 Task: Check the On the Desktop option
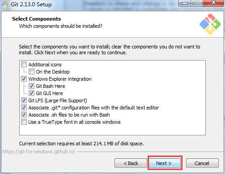coord(31,72)
